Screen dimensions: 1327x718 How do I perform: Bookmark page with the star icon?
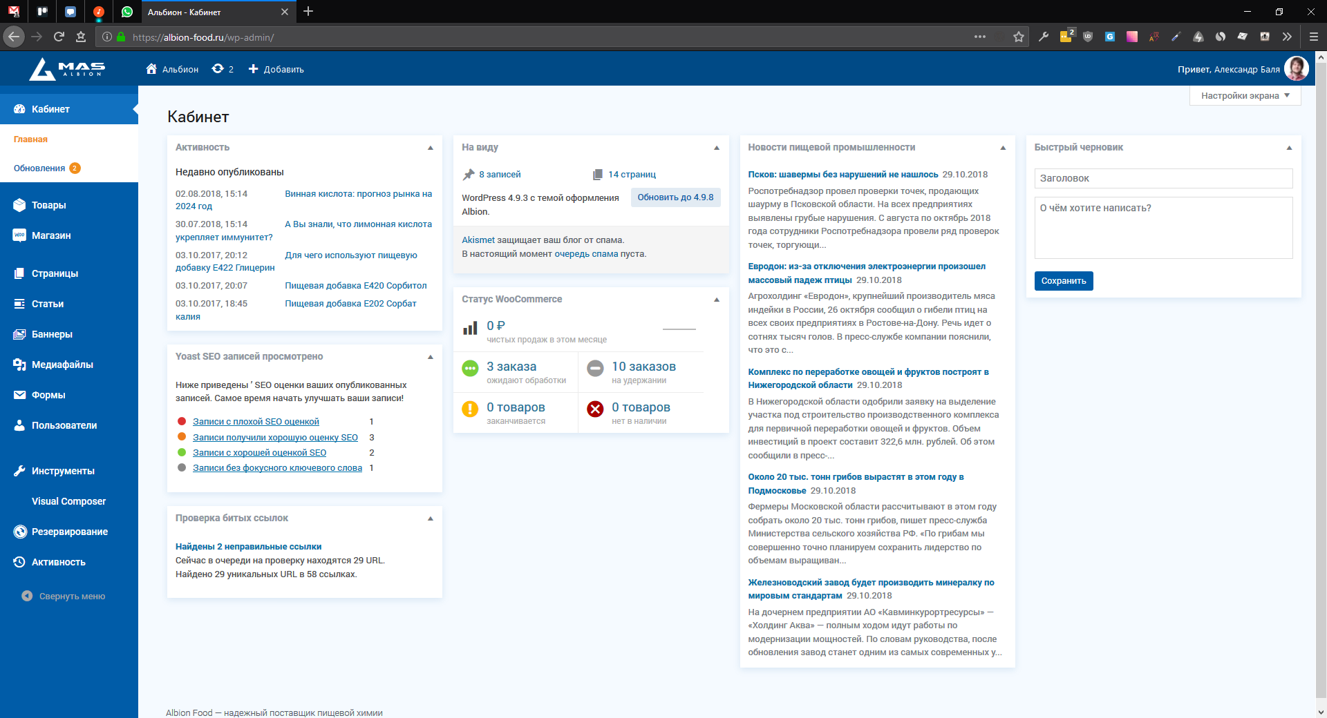click(x=1018, y=37)
